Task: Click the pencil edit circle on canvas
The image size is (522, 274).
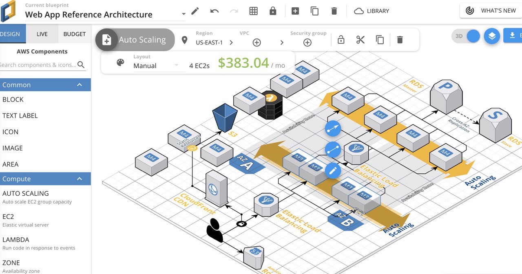Action: (333, 170)
